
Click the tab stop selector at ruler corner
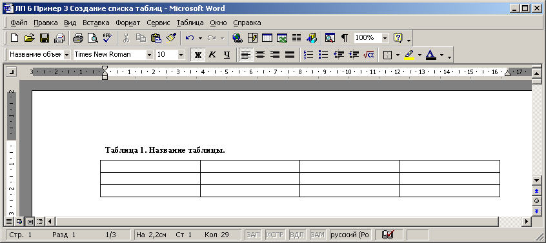click(12, 72)
